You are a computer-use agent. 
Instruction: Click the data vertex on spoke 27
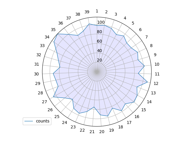pyautogui.click(x=53, y=97)
